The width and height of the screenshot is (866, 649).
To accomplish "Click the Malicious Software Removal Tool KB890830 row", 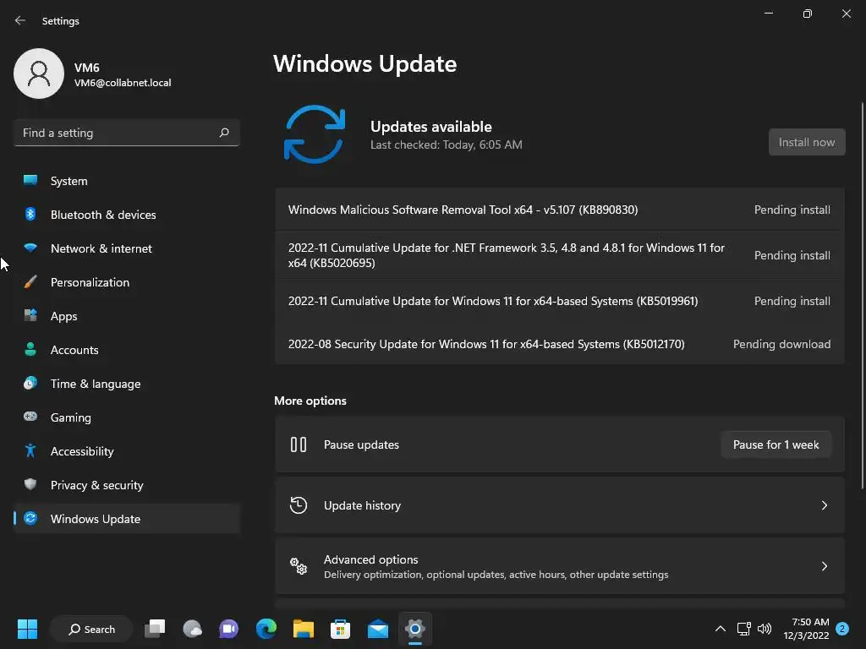I will (x=560, y=210).
